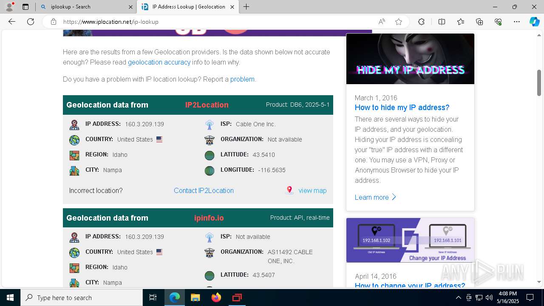Click the Type here to search box
Screen dimensions: 544x306
pos(82,297)
